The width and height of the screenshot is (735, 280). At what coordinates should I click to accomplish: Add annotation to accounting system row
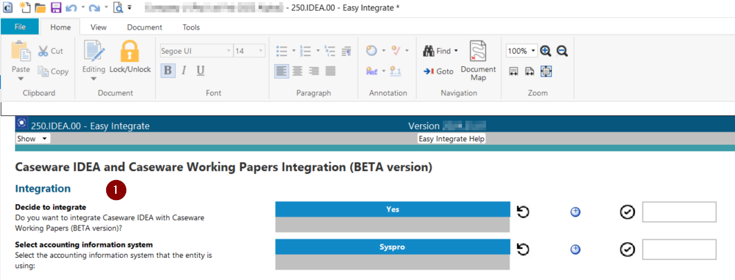pos(575,249)
